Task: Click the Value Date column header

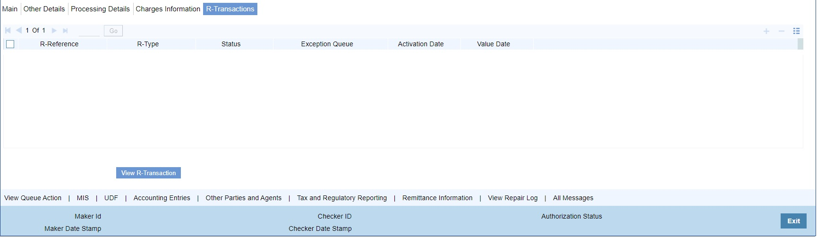Action: [x=494, y=44]
